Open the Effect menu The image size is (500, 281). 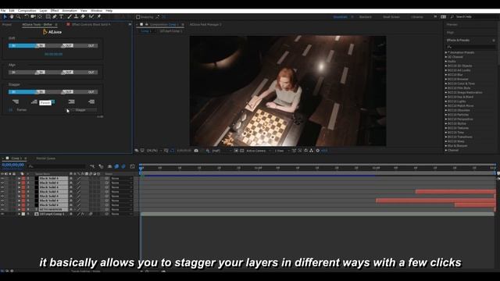pyautogui.click(x=55, y=10)
